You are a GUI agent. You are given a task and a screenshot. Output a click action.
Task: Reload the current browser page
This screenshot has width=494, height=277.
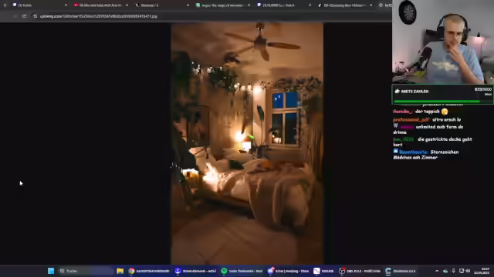pos(24,16)
